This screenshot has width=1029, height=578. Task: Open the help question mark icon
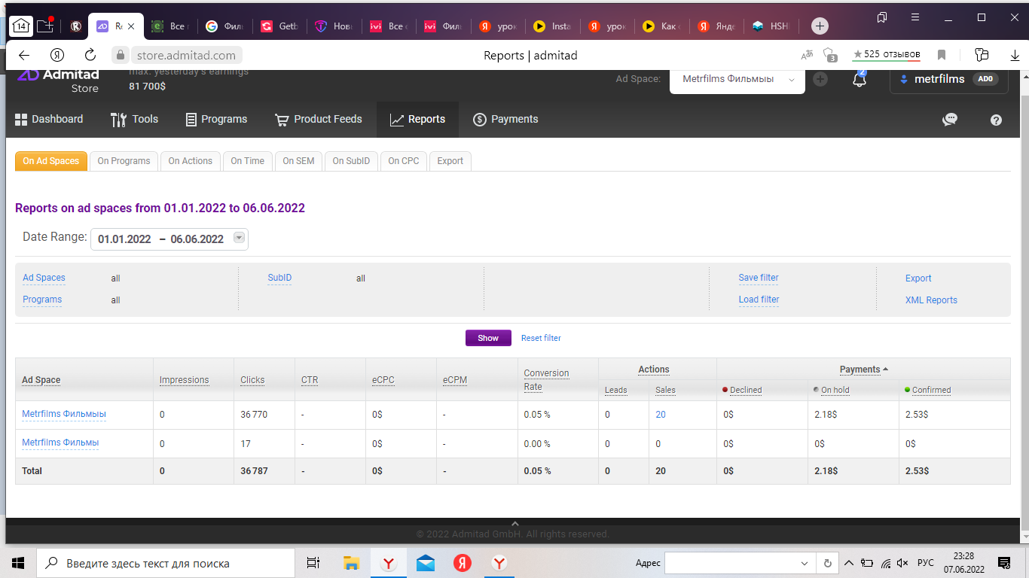[x=997, y=120]
